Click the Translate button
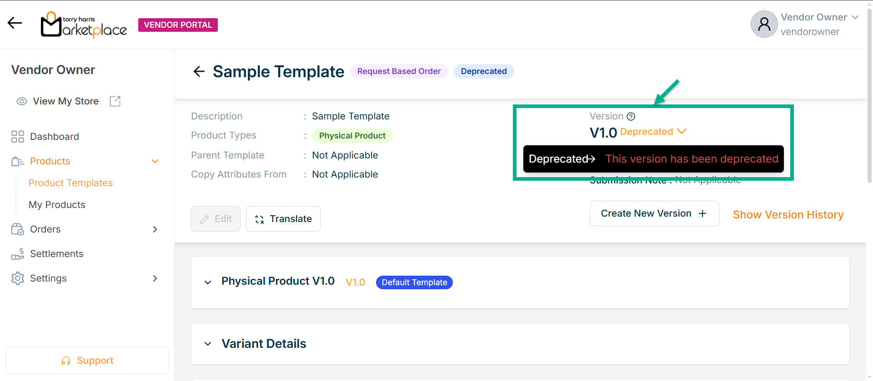Viewport: 873px width, 381px height. pyautogui.click(x=283, y=219)
